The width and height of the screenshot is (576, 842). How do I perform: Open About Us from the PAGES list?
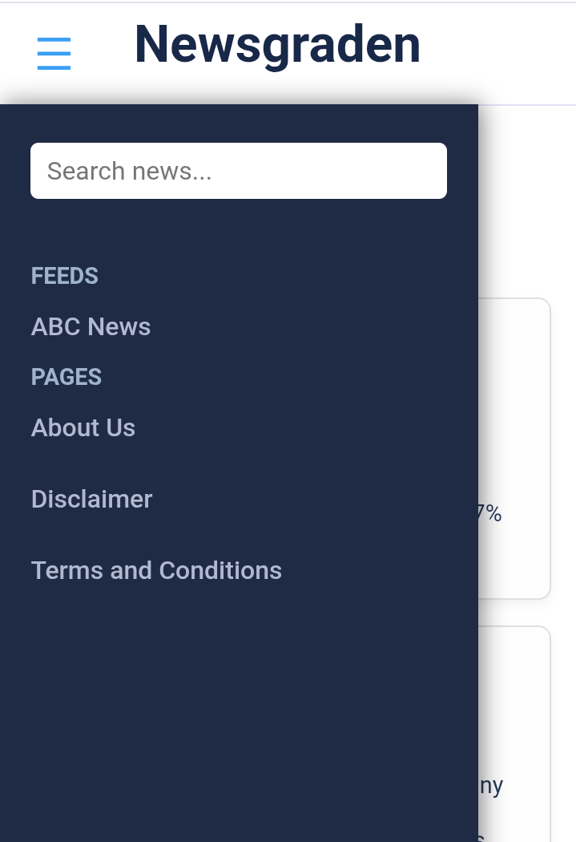[83, 427]
